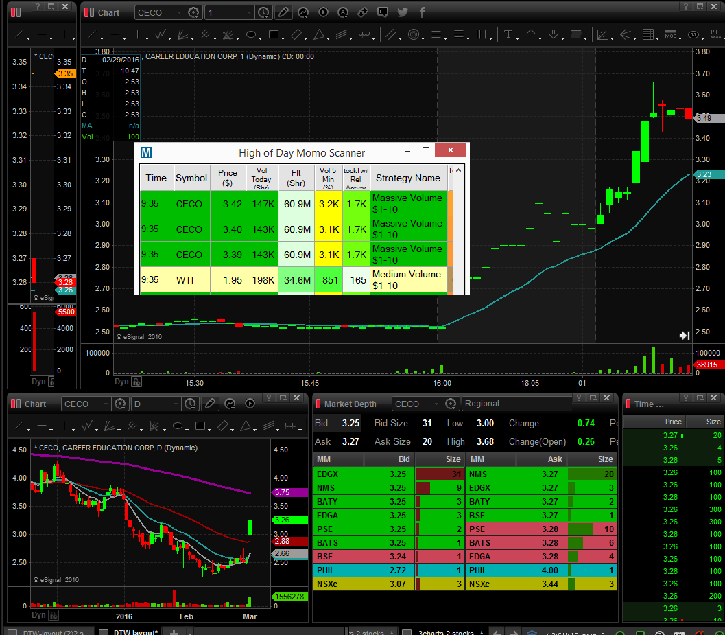Toggle link indicator on main Chart window

(89, 12)
